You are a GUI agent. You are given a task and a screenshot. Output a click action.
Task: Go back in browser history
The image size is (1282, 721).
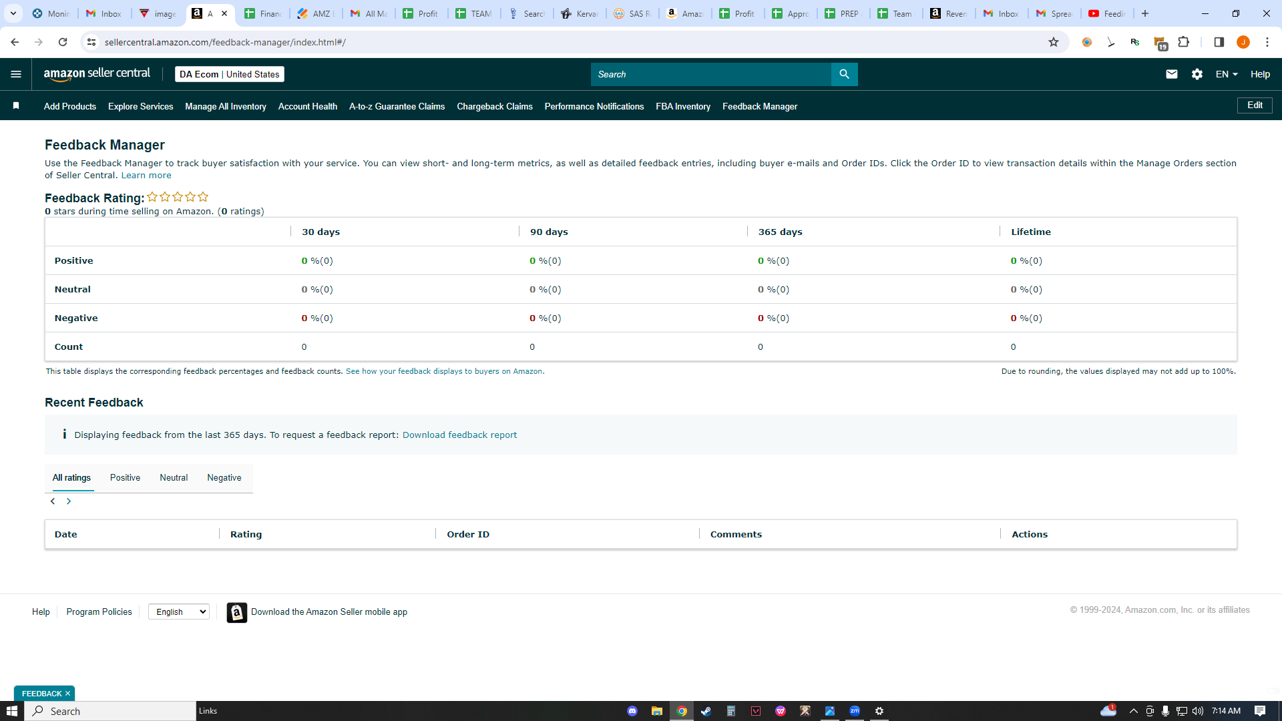[15, 42]
